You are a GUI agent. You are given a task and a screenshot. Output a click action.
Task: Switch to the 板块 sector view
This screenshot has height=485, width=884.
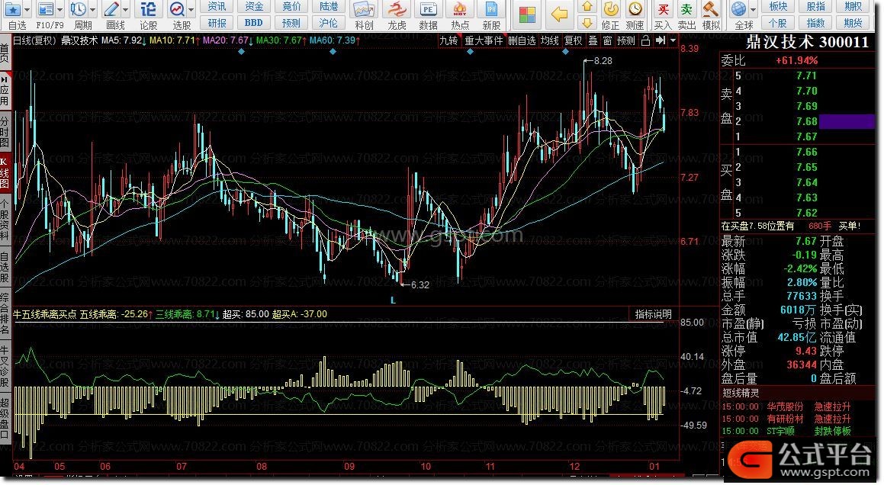pos(778,7)
